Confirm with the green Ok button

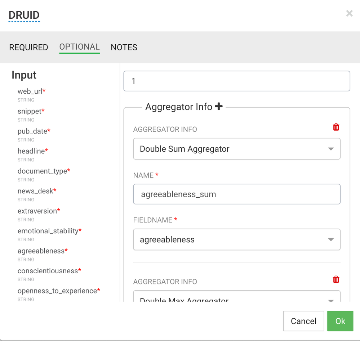[340, 321]
